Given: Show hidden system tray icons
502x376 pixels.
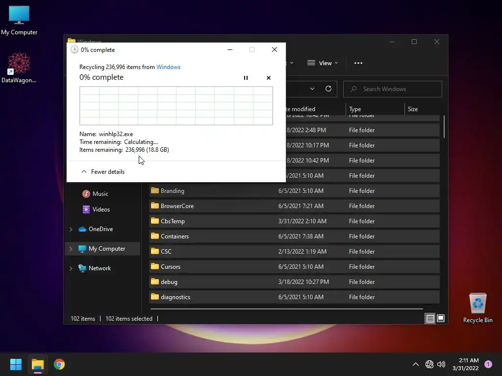Looking at the screenshot, I should pyautogui.click(x=416, y=364).
